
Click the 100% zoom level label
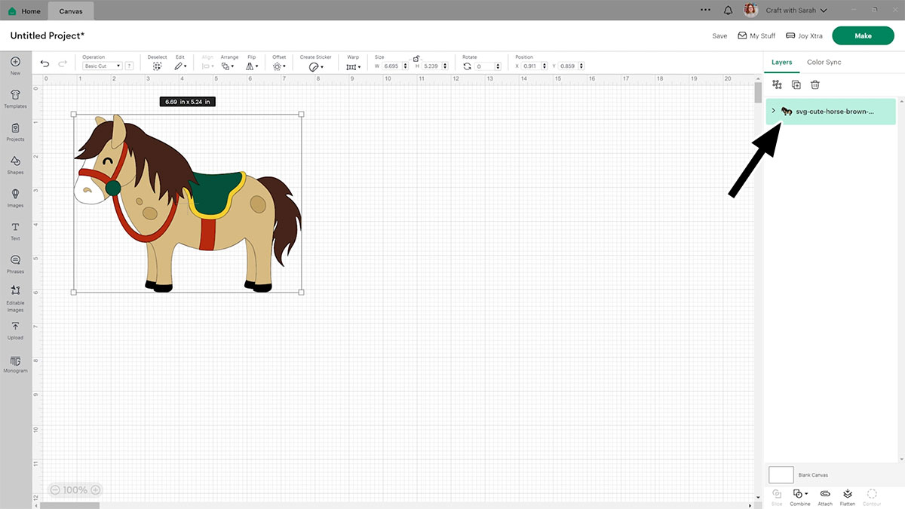pyautogui.click(x=75, y=490)
